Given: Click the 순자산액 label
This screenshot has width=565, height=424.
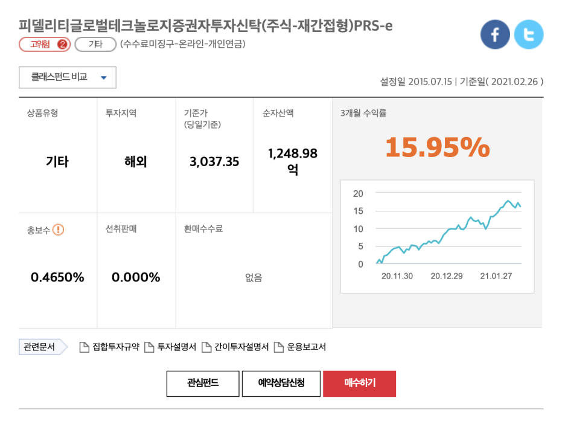Looking at the screenshot, I should [x=278, y=113].
